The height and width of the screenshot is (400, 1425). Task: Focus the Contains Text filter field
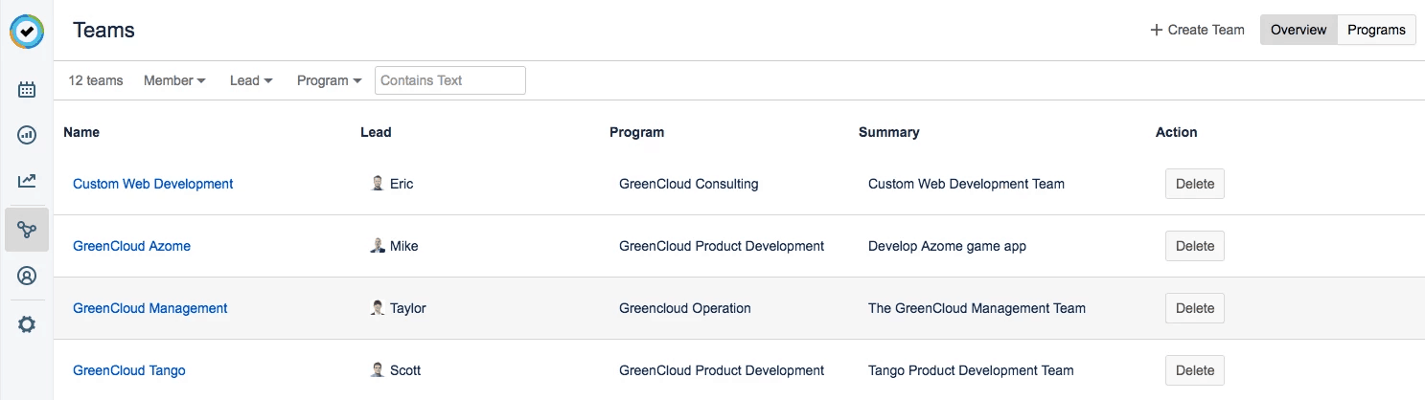pyautogui.click(x=450, y=80)
